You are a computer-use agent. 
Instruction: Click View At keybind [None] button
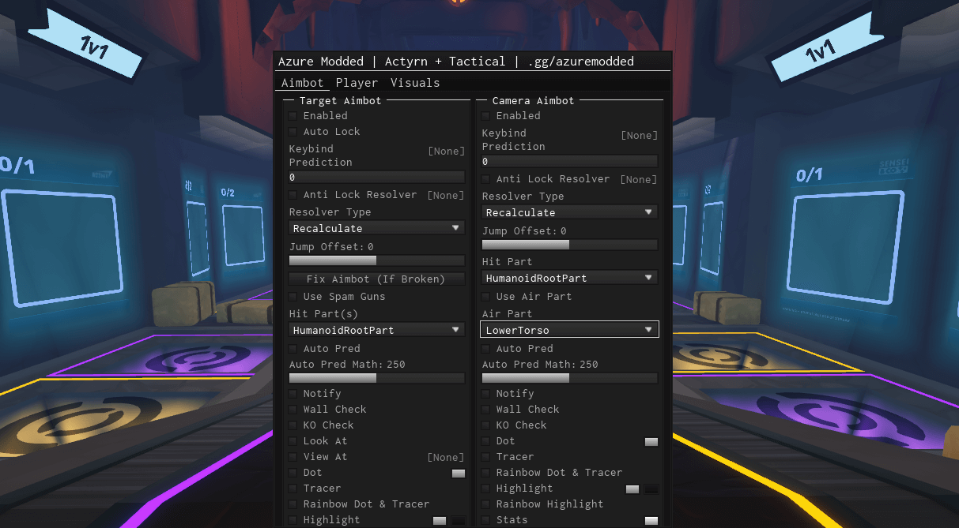(x=446, y=457)
